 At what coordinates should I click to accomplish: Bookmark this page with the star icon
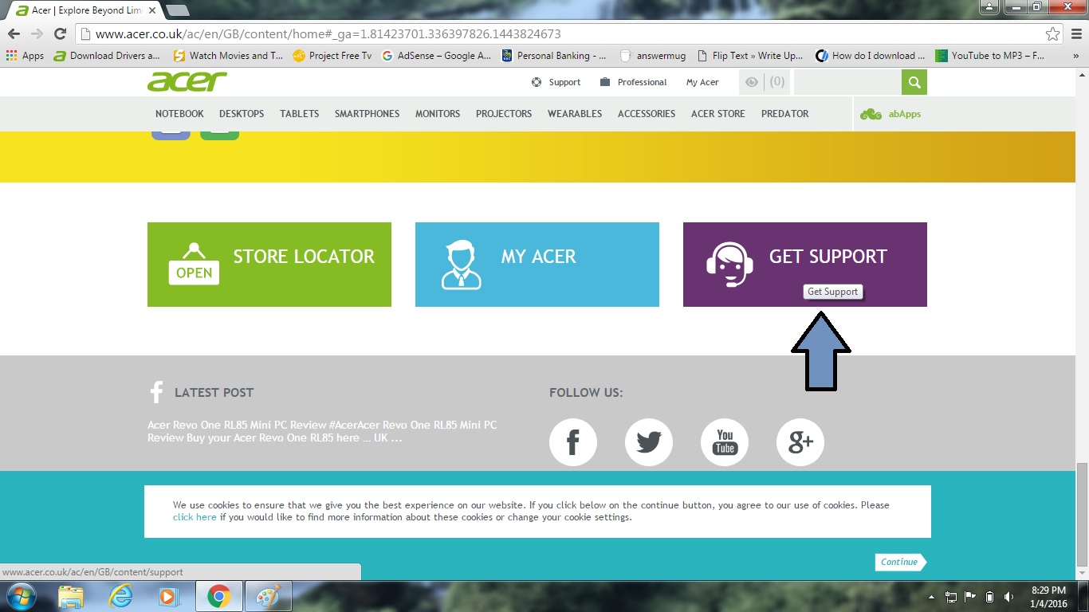(x=1053, y=33)
